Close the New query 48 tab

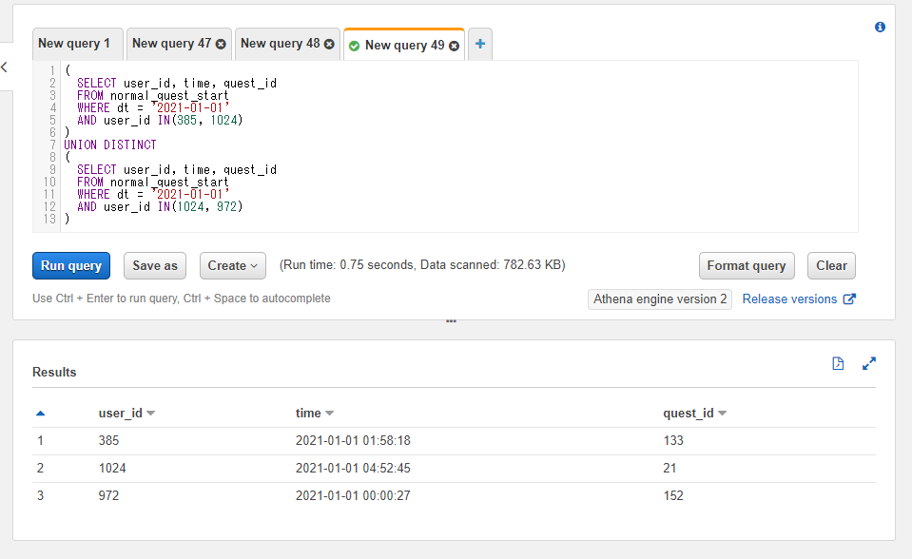329,45
